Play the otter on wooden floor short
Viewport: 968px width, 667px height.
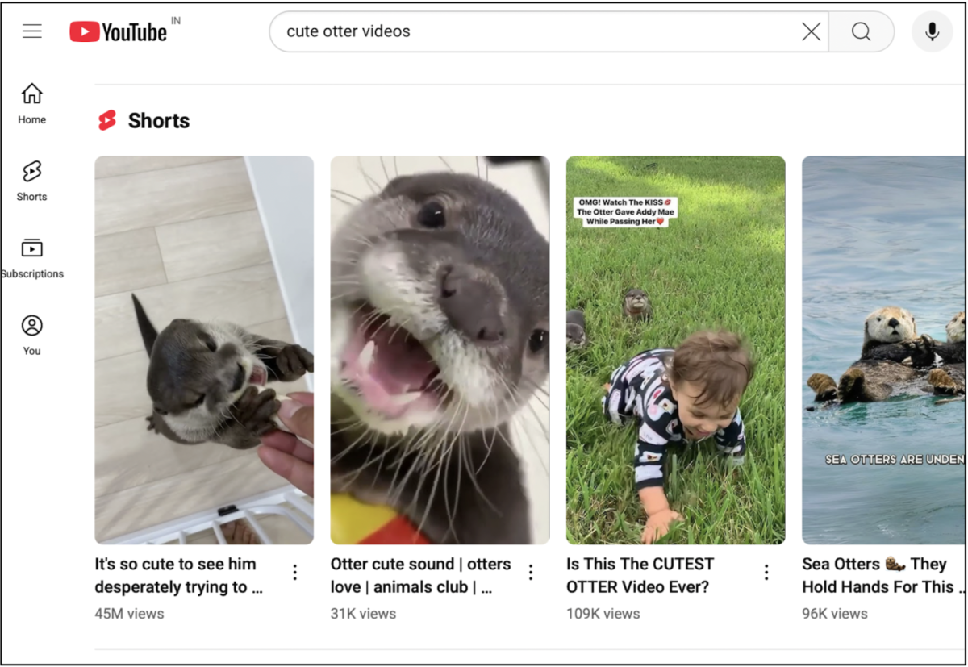click(x=204, y=350)
